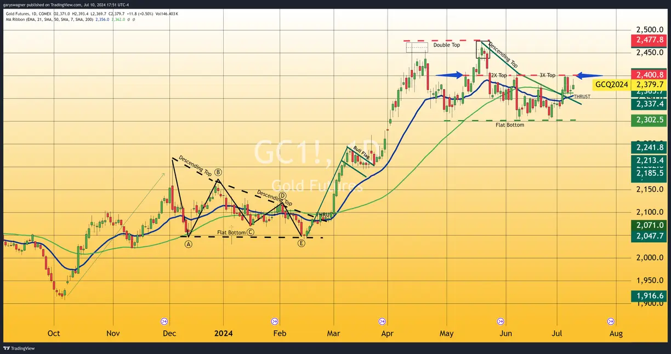Select the circled D wave label
Viewport: 671px width, 354px height.
click(x=283, y=196)
